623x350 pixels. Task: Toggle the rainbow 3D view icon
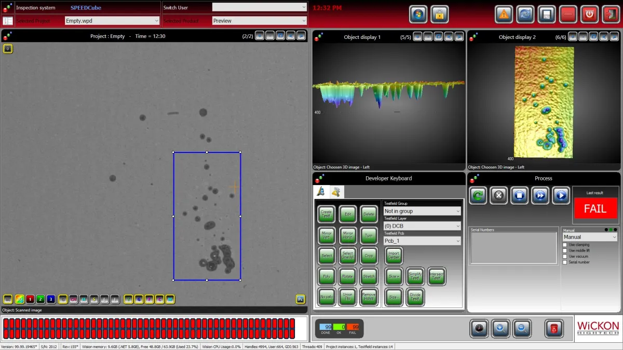[19, 299]
